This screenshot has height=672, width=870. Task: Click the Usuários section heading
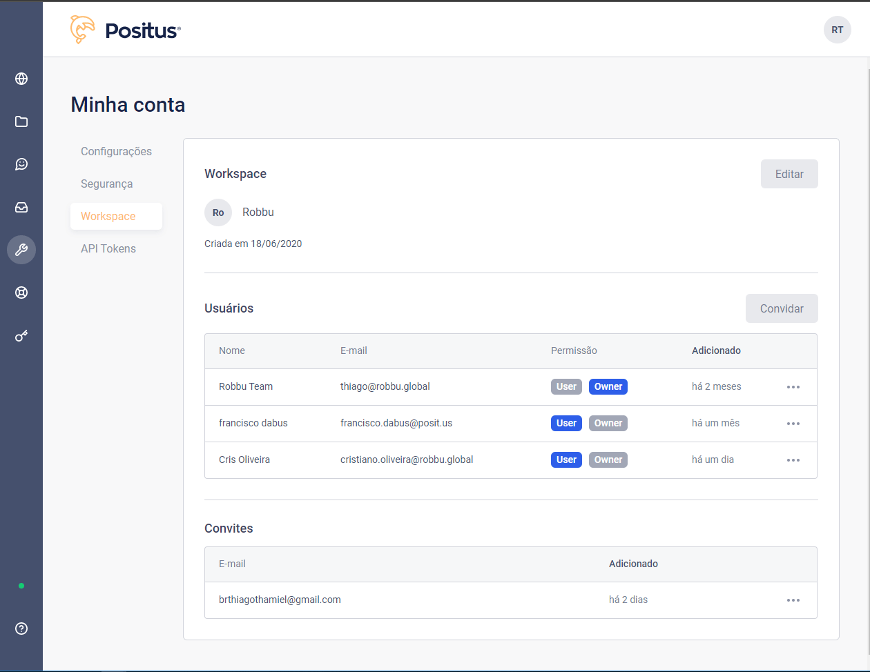pyautogui.click(x=229, y=308)
